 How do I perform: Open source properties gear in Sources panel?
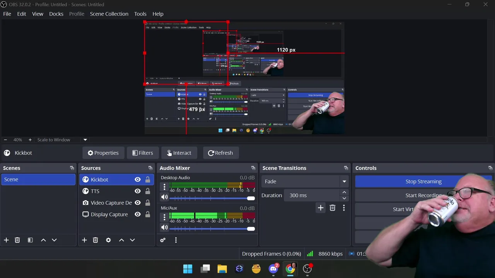(x=108, y=240)
